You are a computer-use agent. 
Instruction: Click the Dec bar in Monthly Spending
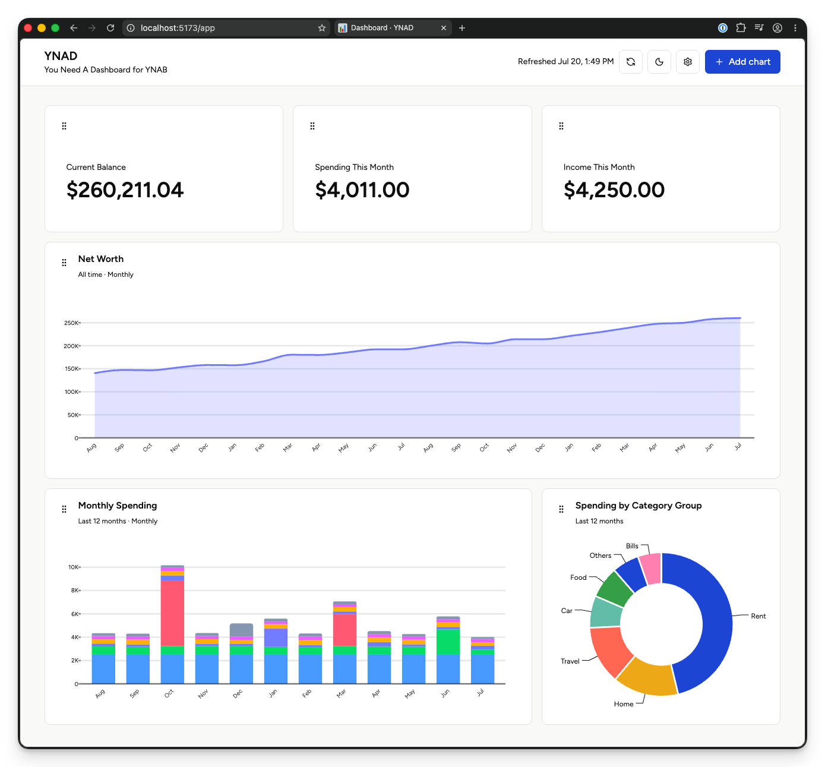tap(241, 654)
